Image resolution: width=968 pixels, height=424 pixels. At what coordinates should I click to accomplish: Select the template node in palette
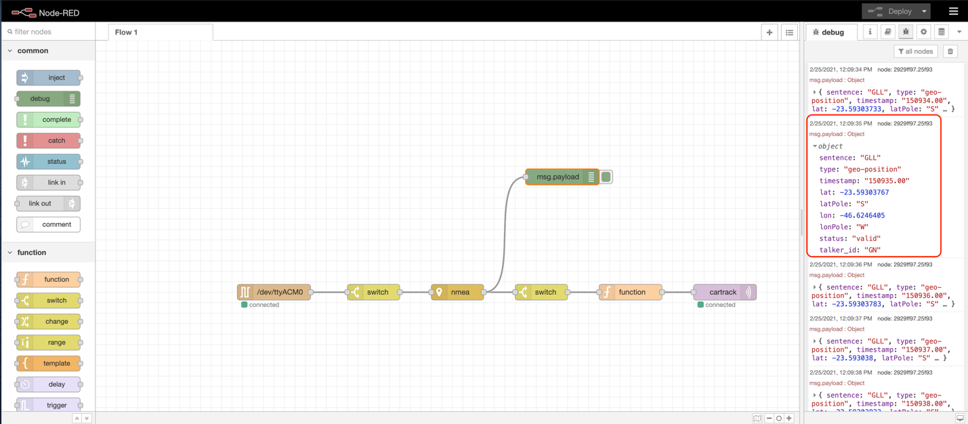tap(49, 363)
